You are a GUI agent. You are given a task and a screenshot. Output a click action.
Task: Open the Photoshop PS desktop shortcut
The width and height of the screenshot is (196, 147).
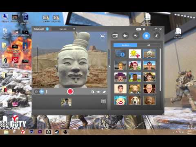(x=25, y=19)
